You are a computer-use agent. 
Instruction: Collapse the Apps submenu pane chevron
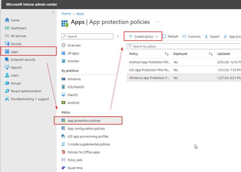tap(117, 36)
